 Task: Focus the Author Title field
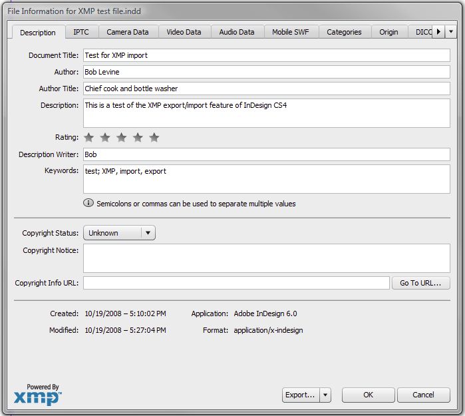tap(266, 89)
